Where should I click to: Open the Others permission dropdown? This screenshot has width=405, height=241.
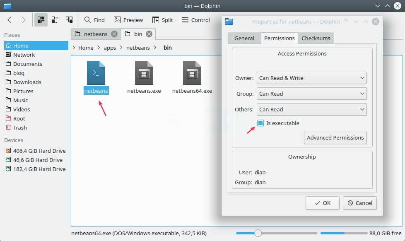[x=311, y=109]
